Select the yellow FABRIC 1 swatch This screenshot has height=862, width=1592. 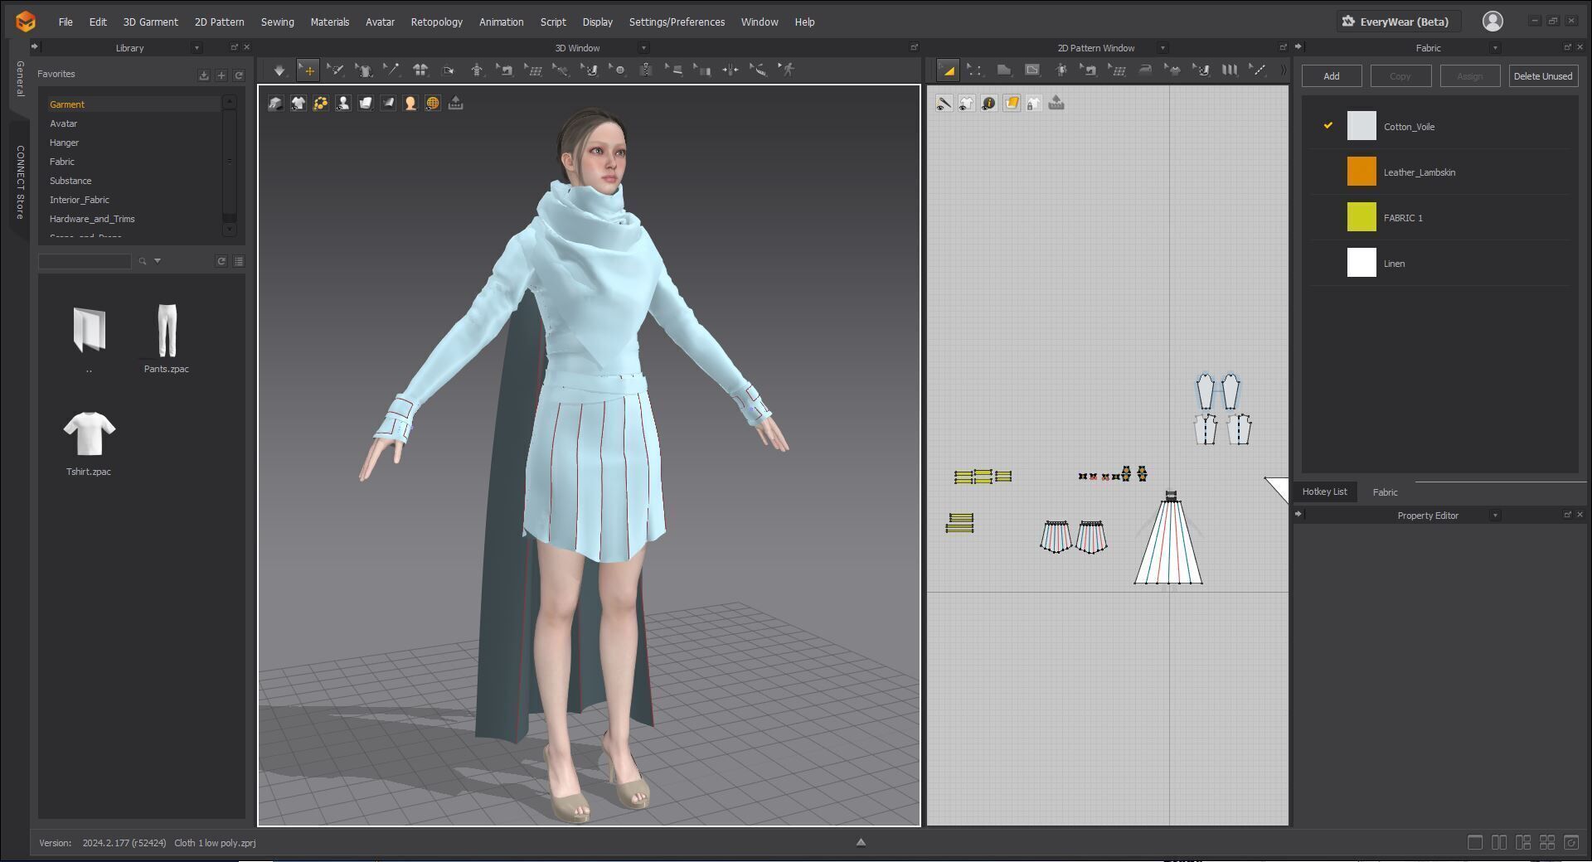[1361, 217]
